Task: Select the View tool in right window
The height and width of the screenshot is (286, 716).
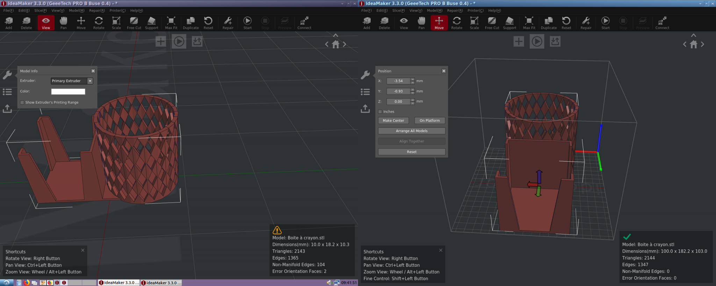Action: [404, 23]
